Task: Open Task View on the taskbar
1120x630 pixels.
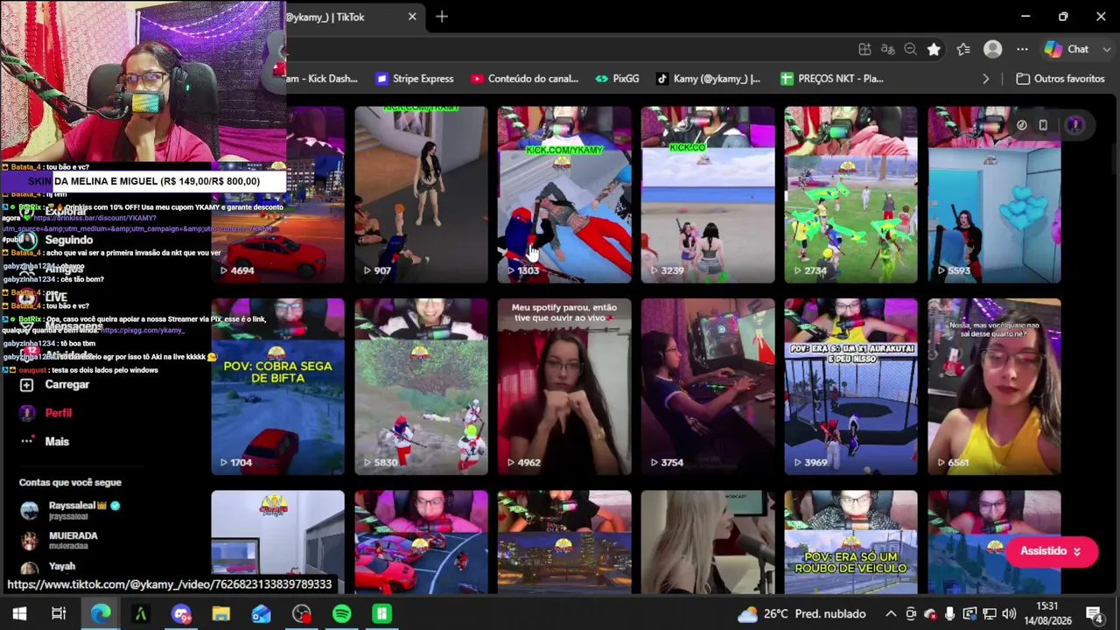Action: [x=59, y=614]
